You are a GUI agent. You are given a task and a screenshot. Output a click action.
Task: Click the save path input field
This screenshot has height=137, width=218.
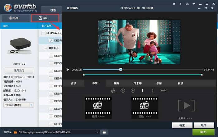[56, 132]
